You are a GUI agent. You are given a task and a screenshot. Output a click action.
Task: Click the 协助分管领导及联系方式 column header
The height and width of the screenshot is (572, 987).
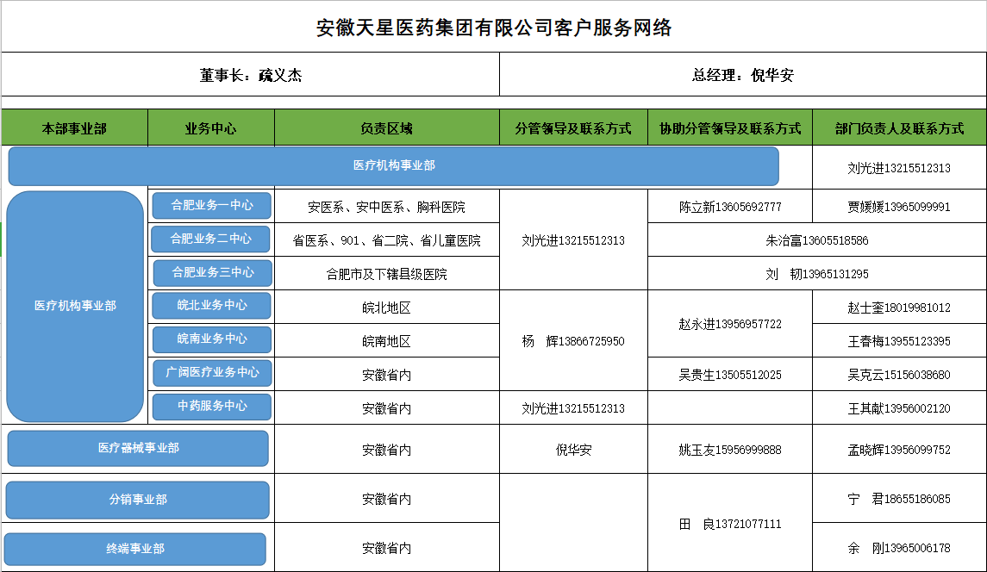730,128
